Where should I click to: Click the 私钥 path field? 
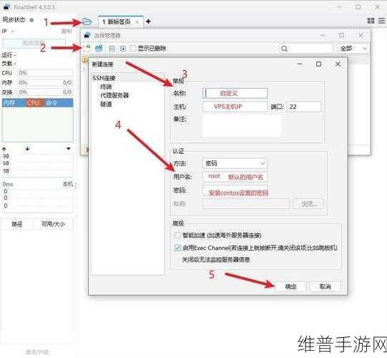246,204
